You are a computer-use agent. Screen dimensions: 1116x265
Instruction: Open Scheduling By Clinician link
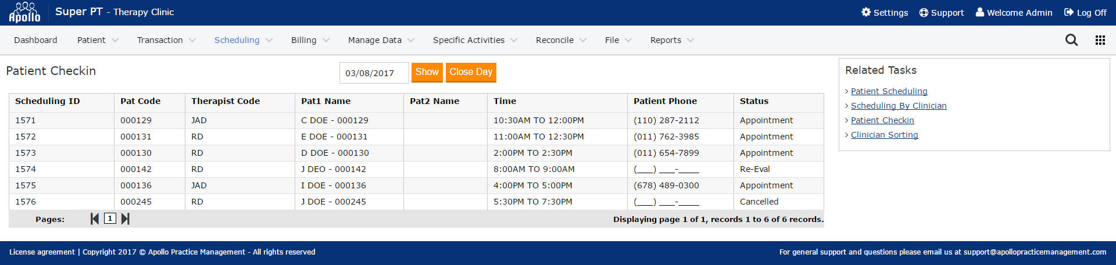click(x=899, y=106)
